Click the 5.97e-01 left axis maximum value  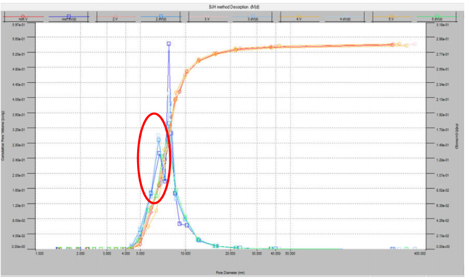coord(13,24)
